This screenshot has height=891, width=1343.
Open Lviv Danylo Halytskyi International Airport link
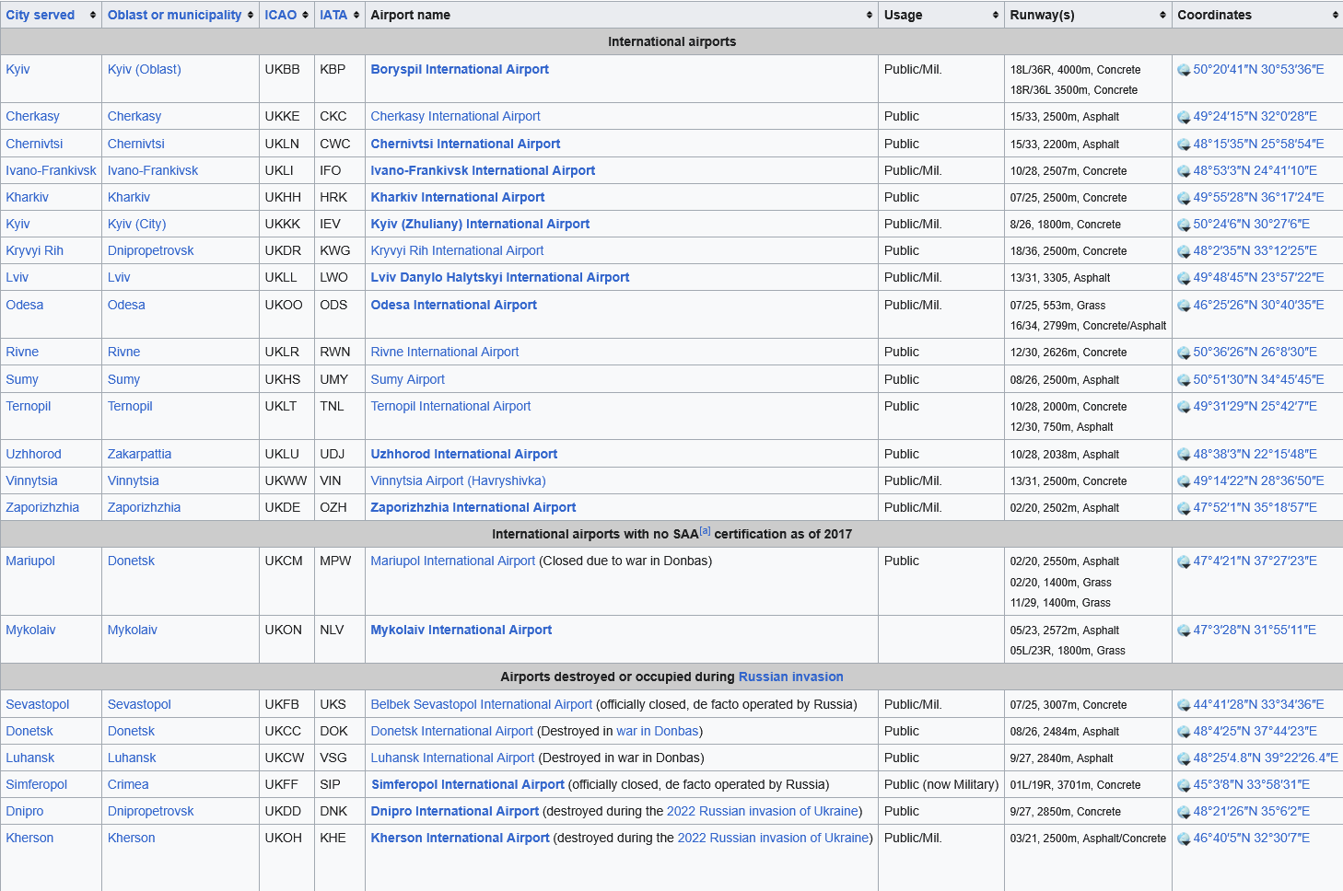click(x=500, y=277)
